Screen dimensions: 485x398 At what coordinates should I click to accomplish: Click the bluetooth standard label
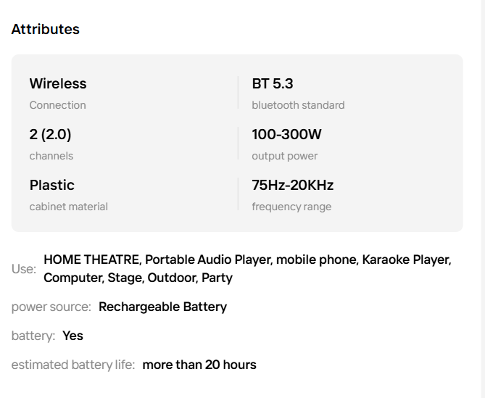298,105
